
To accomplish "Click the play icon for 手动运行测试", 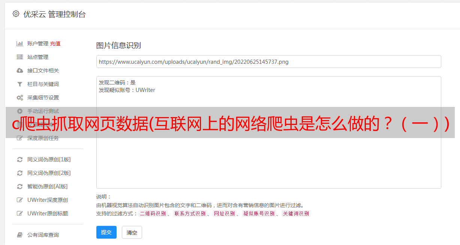I will tap(20, 111).
